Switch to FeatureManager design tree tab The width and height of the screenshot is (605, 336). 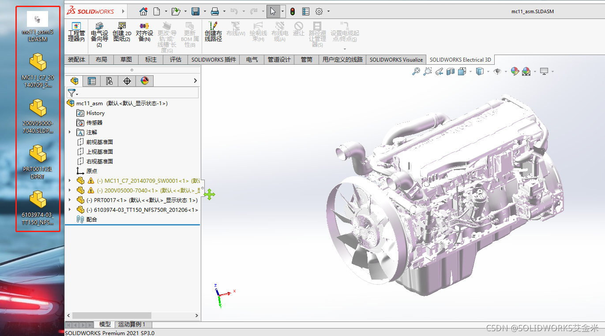(74, 81)
